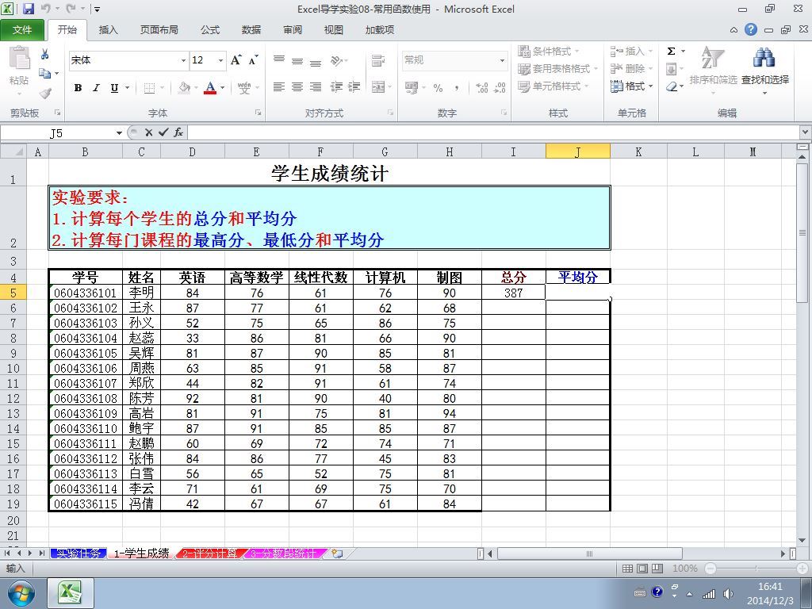This screenshot has height=609, width=812.
Task: Click the Cut scissors icon
Action: click(x=45, y=54)
